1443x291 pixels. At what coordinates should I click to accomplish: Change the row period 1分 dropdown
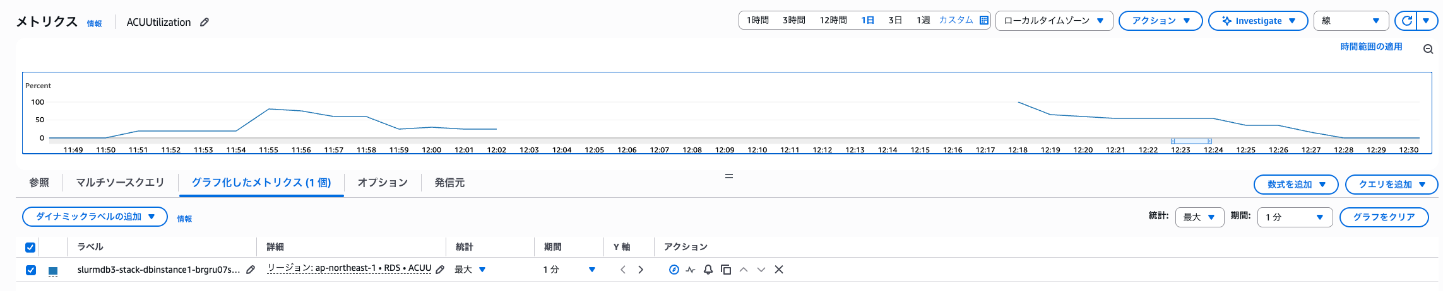click(x=569, y=270)
